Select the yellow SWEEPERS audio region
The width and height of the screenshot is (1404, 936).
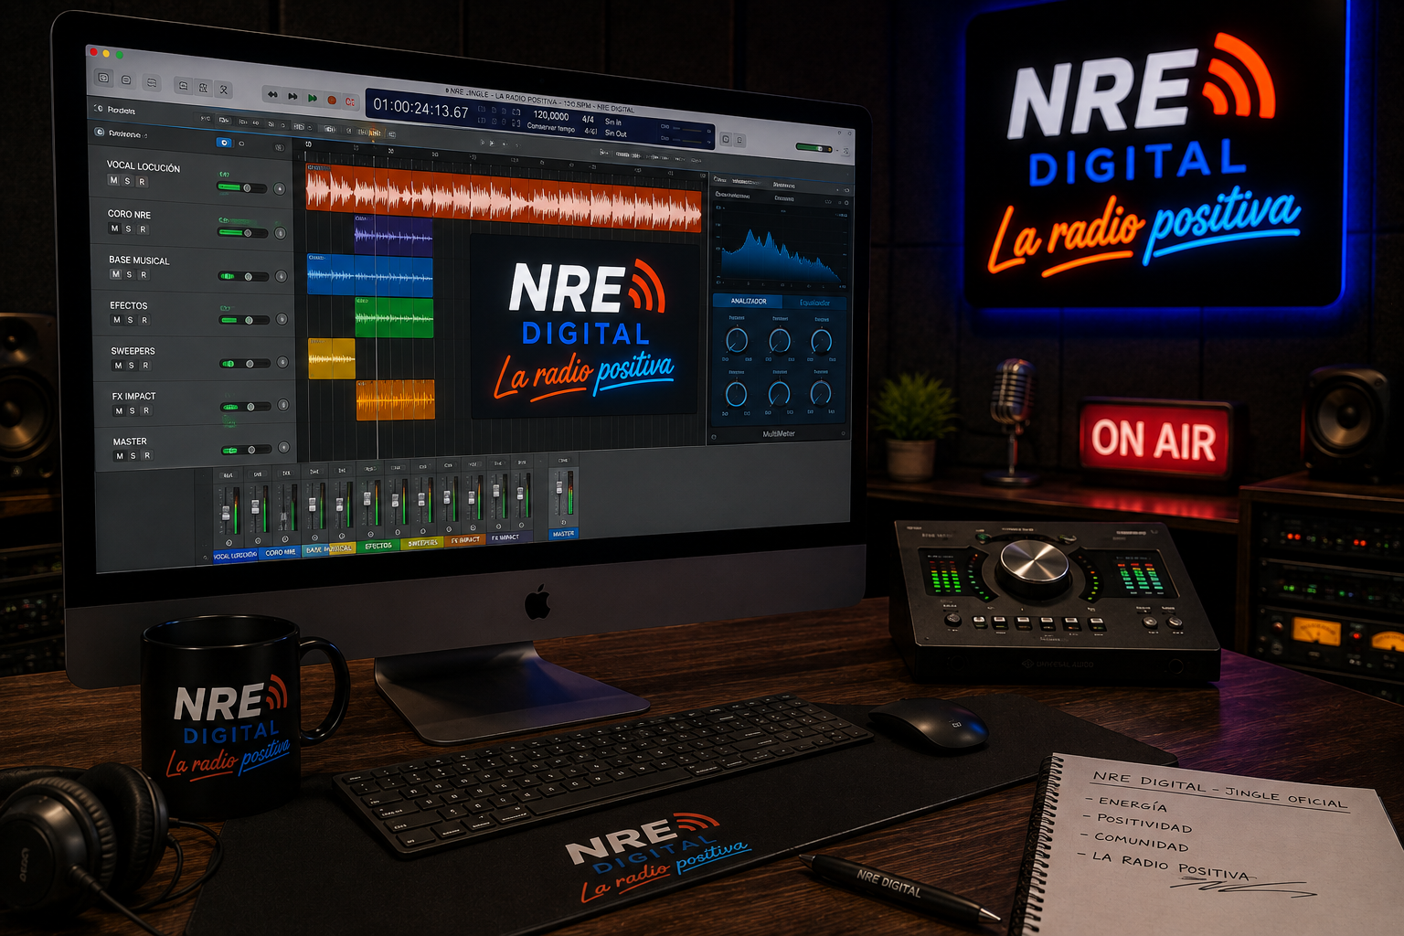[x=332, y=358]
